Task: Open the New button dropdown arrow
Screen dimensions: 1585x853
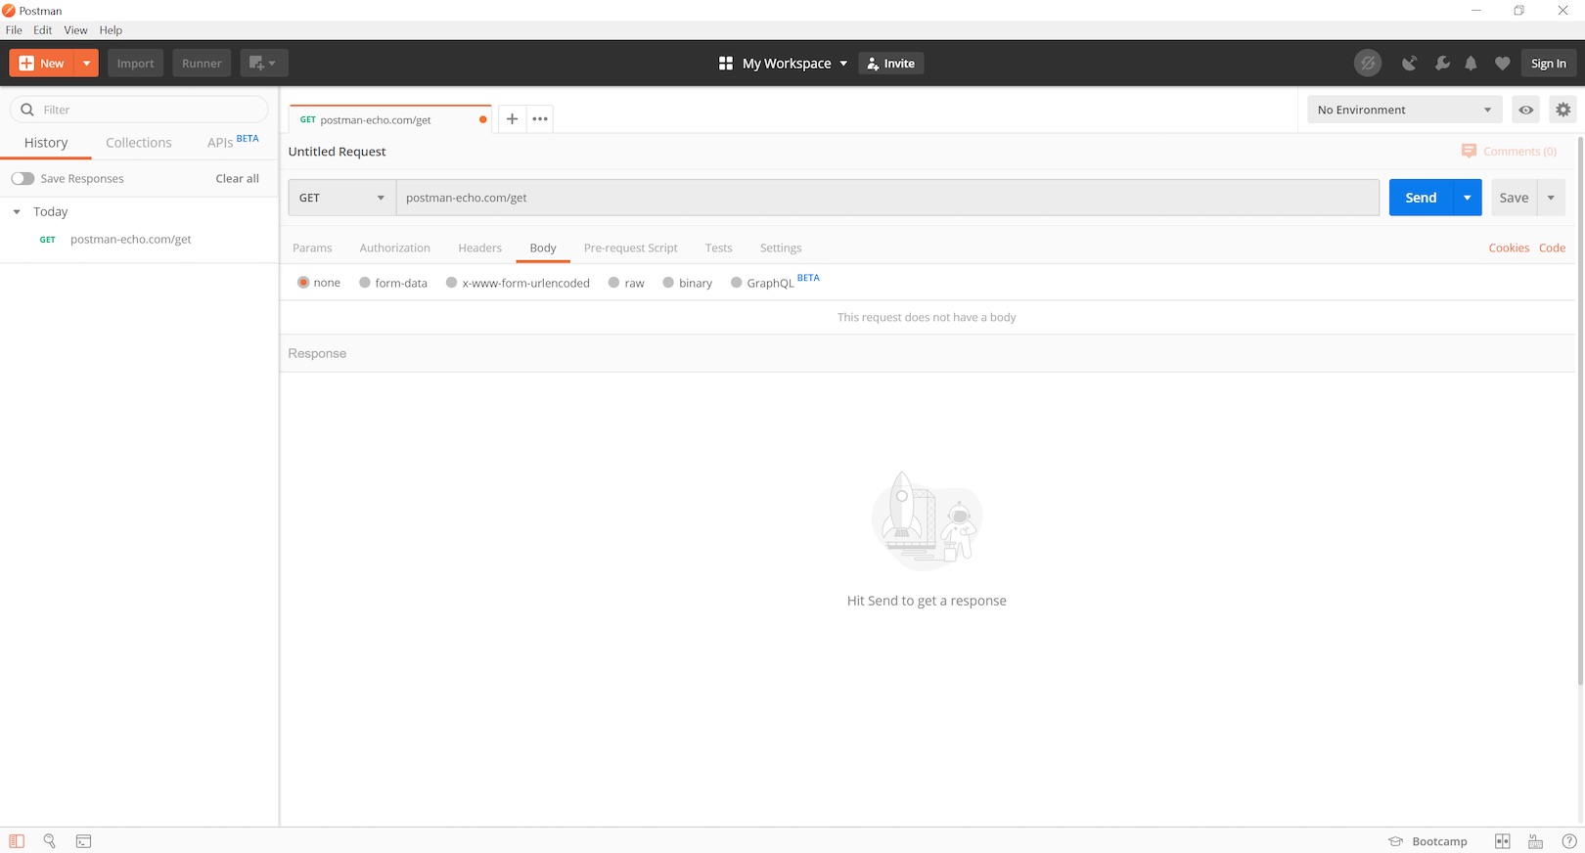Action: [x=87, y=64]
